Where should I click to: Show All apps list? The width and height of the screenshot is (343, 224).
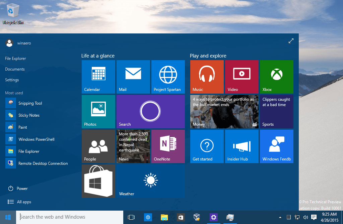click(x=19, y=202)
